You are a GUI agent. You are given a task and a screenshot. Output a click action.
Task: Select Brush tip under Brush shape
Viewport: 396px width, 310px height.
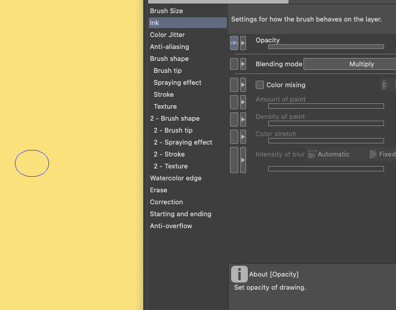click(x=168, y=70)
